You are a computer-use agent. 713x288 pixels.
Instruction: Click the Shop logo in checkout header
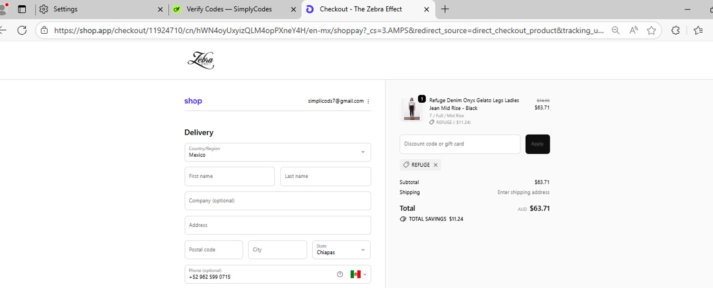coord(193,101)
